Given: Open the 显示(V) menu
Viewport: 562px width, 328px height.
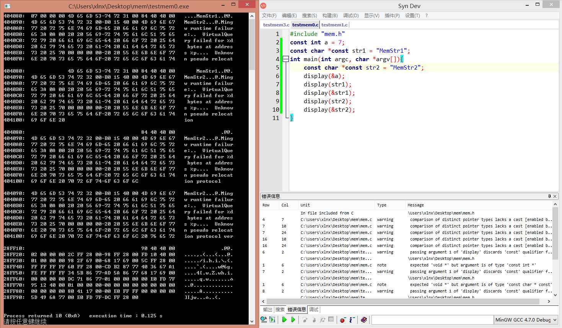Looking at the screenshot, I should [x=371, y=16].
